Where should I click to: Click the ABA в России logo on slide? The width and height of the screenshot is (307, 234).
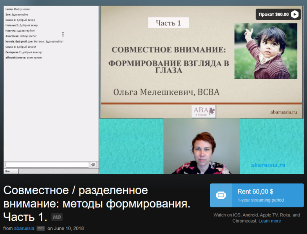[203, 111]
